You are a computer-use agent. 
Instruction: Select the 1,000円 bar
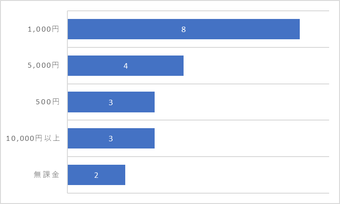(x=184, y=29)
